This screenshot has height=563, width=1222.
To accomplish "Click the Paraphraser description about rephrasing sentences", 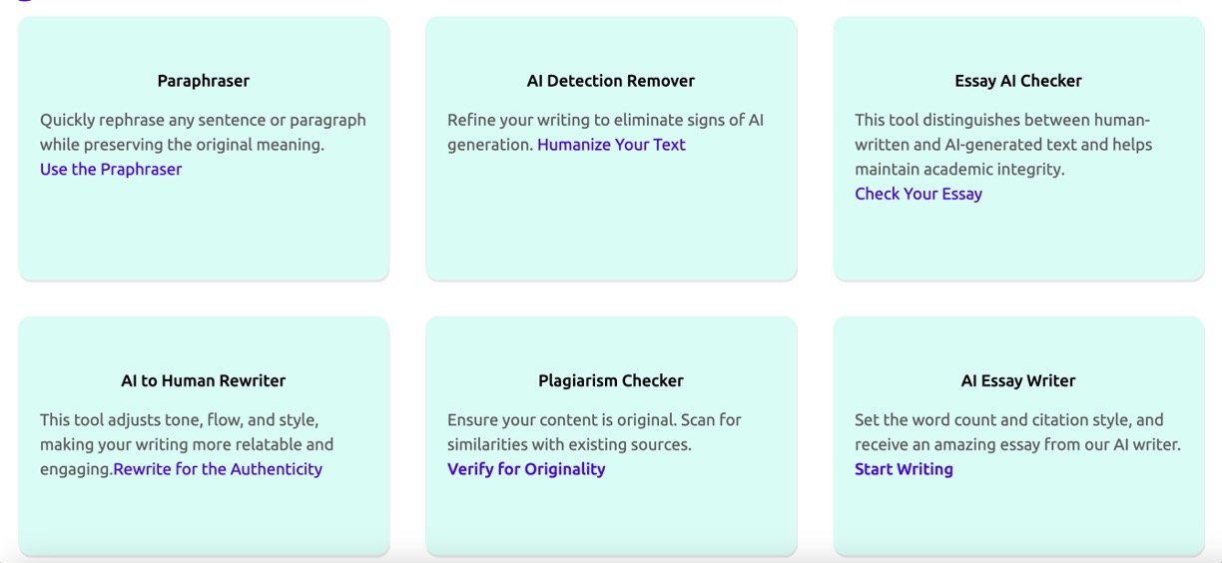I will tap(203, 132).
